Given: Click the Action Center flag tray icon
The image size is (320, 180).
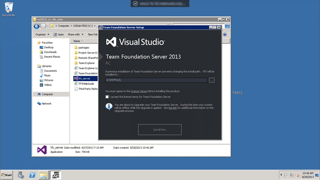Looking at the screenshot, I should pos(286,175).
